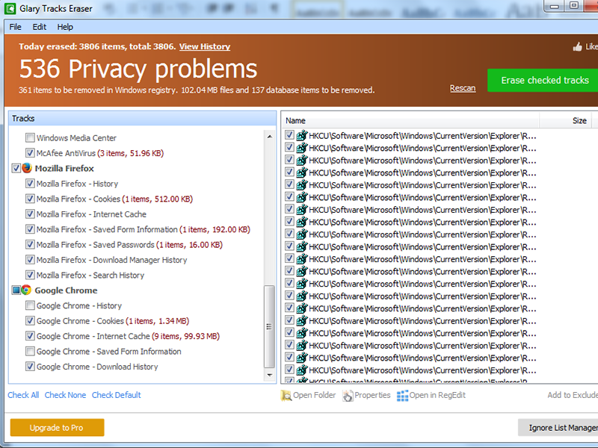Uncheck Mozilla Firefox - Cookies checkbox
Viewport: 598px width, 448px height.
[x=30, y=199]
